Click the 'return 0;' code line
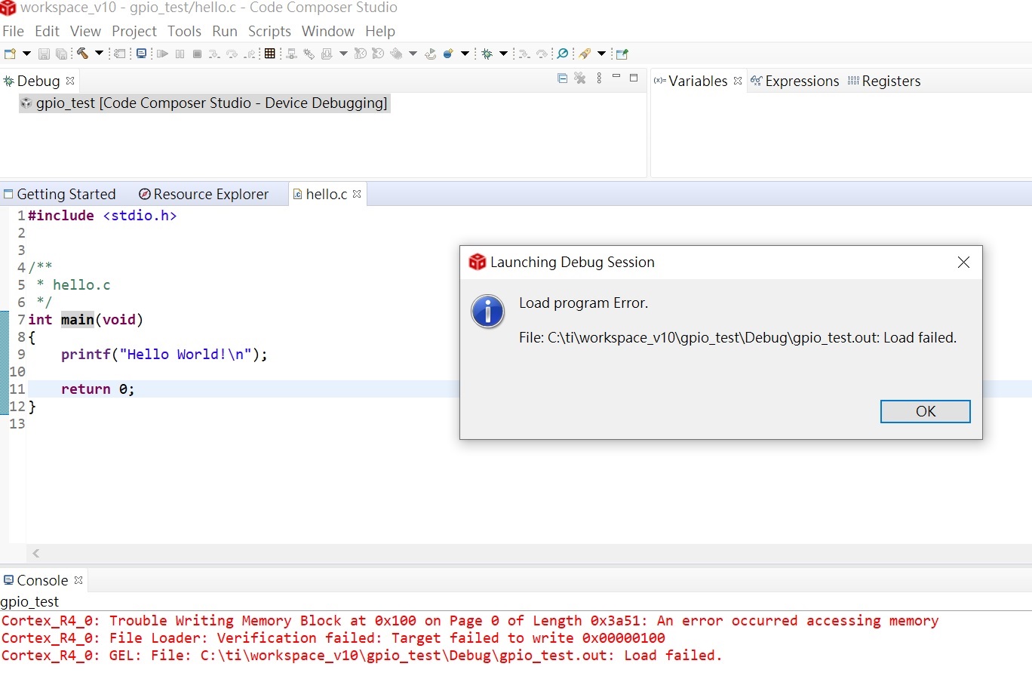Viewport: 1032px width, 682px height. click(x=98, y=389)
